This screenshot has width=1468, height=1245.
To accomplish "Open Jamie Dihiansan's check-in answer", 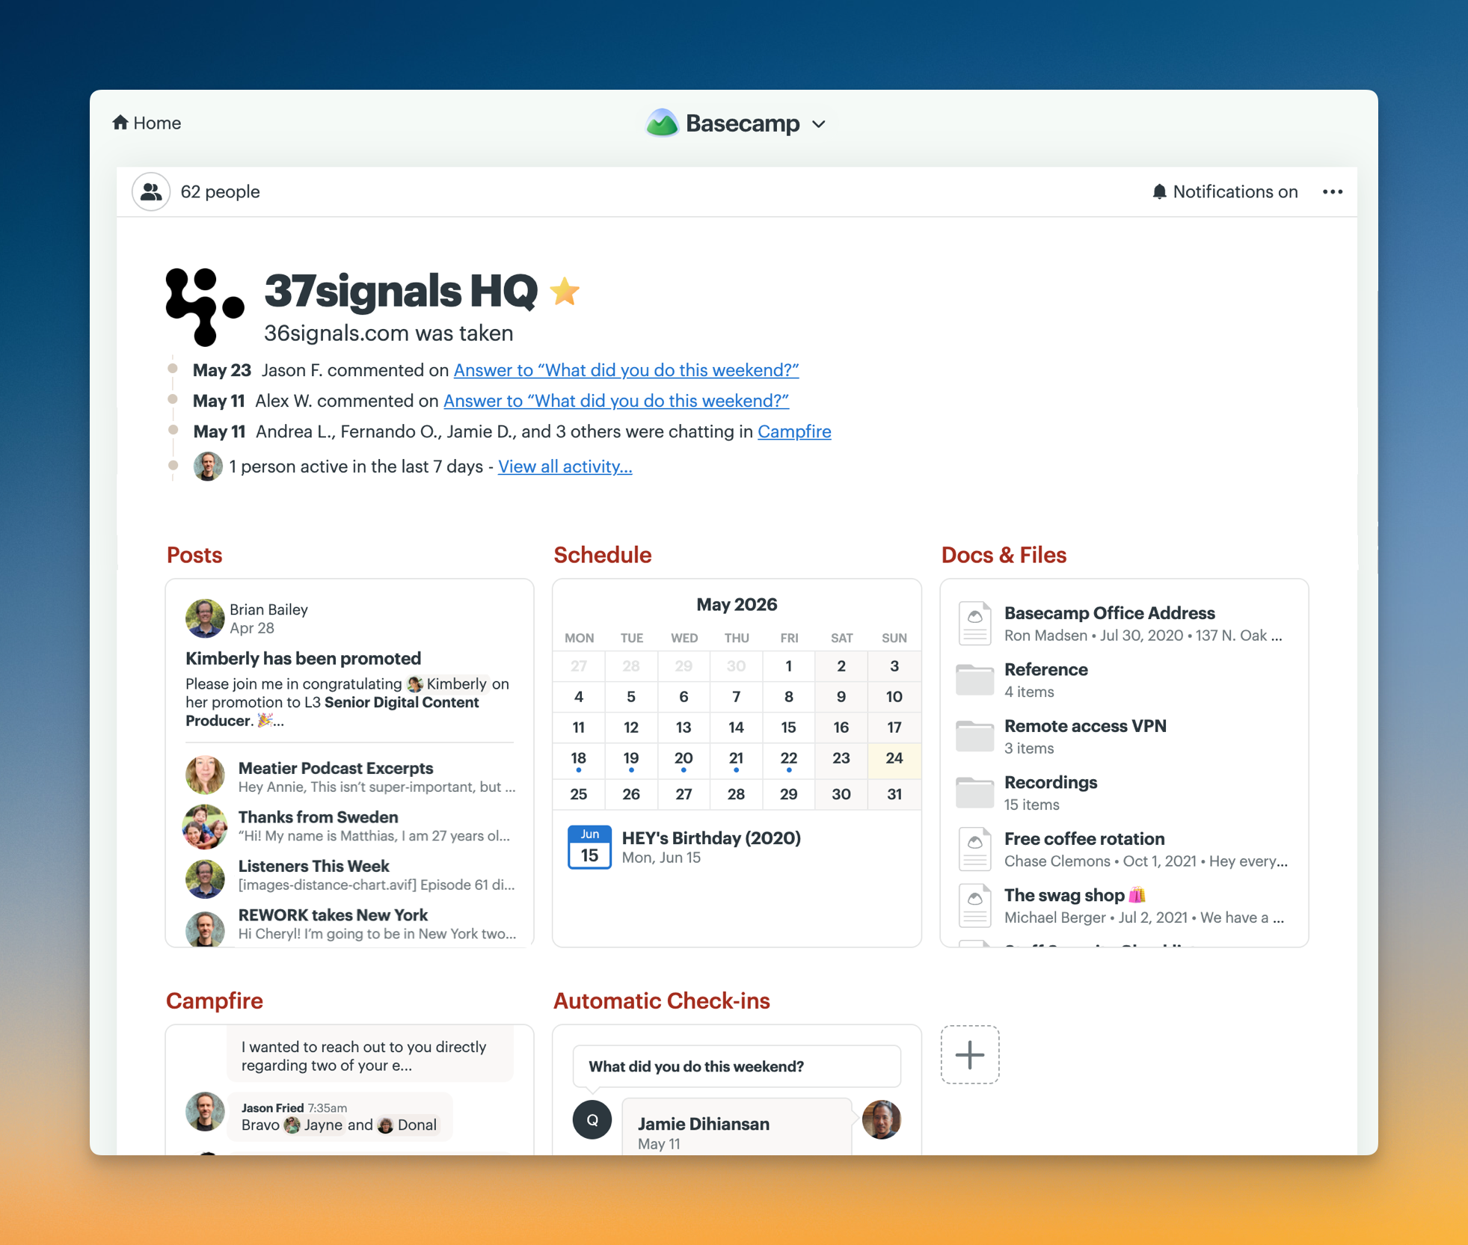I will pyautogui.click(x=737, y=1127).
